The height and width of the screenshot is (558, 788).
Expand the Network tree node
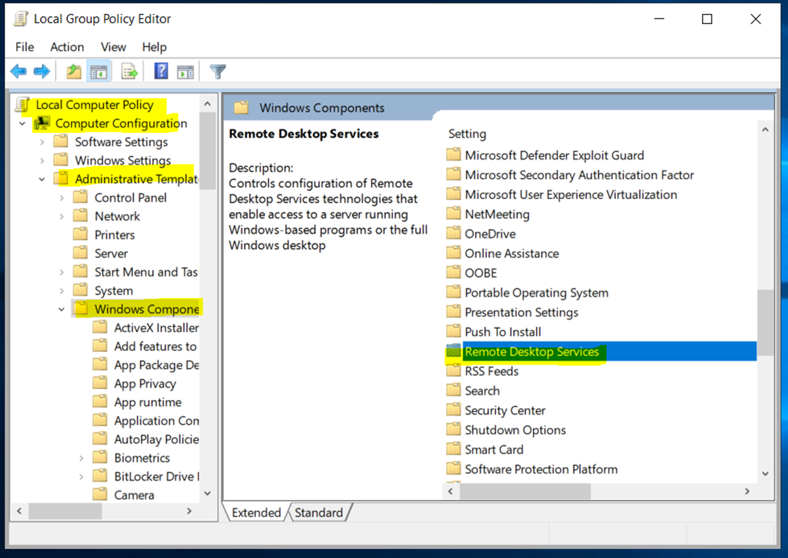coord(61,217)
